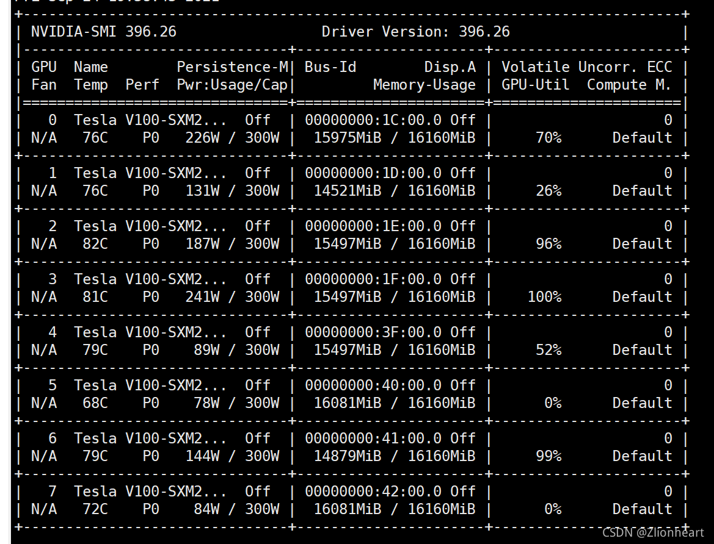Select the 81C temperature reading
This screenshot has height=544, width=714.
(95, 297)
